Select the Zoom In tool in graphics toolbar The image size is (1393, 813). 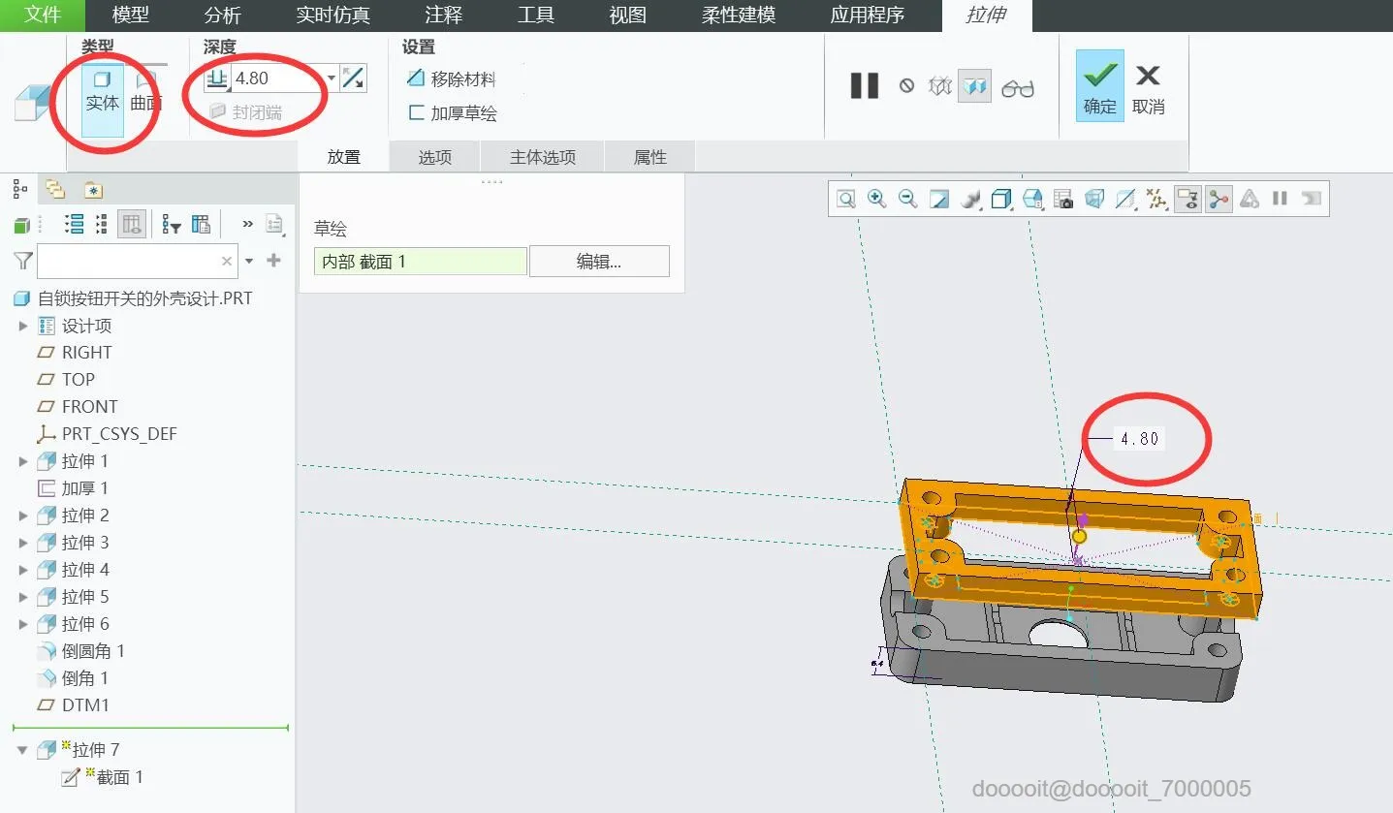(877, 199)
